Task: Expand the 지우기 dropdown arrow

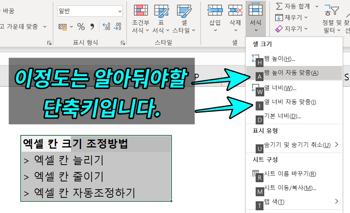Action: tap(306, 29)
